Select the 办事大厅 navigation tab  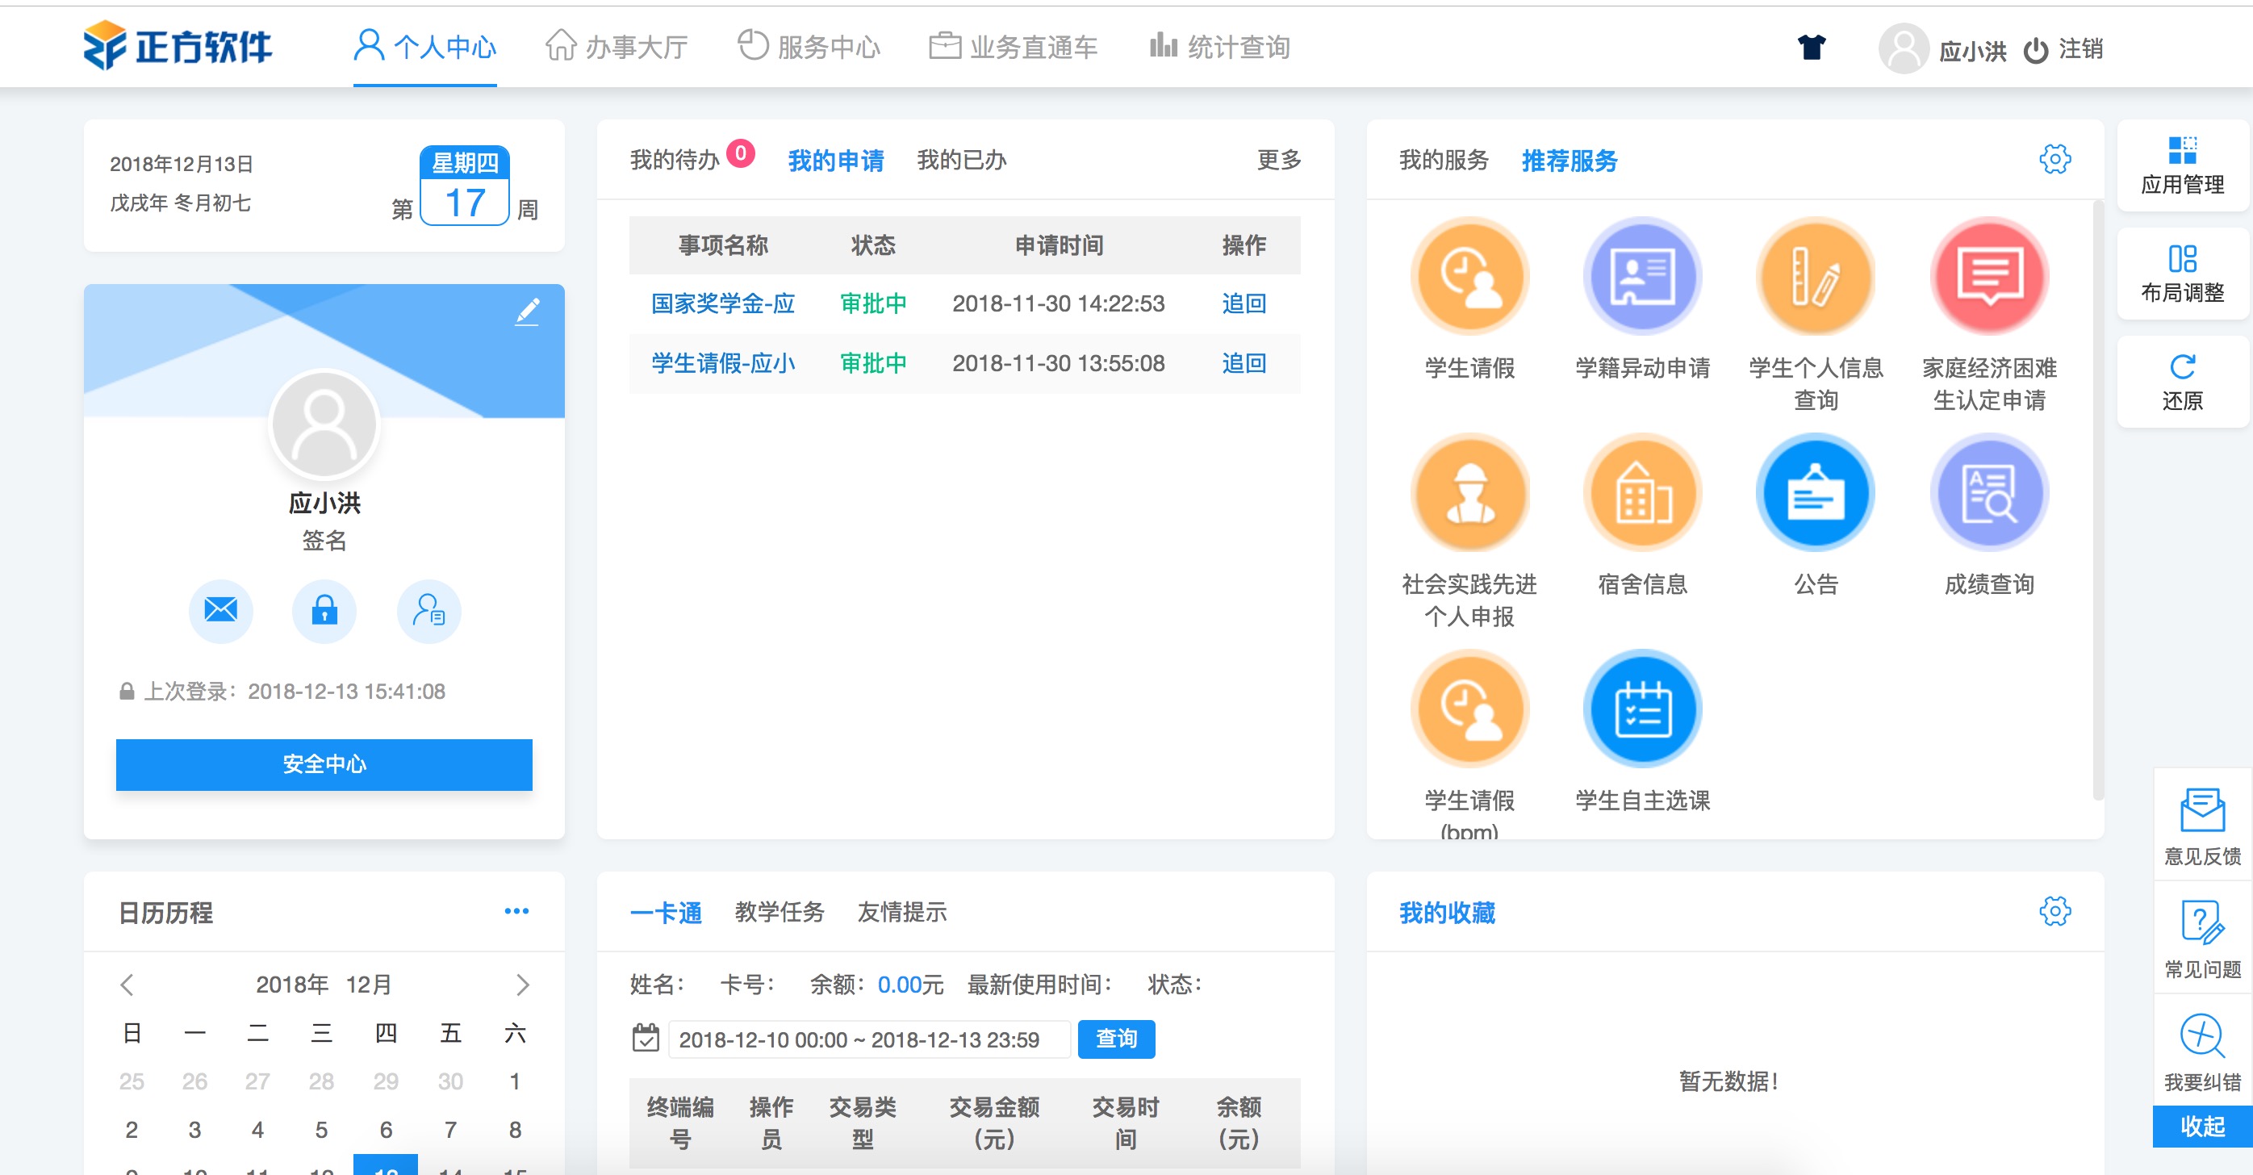617,46
